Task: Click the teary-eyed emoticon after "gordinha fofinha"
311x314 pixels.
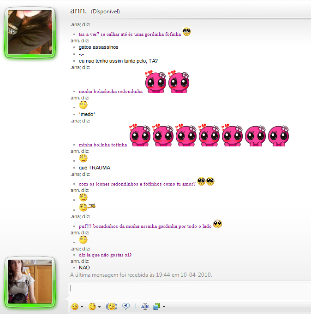Action: click(186, 32)
